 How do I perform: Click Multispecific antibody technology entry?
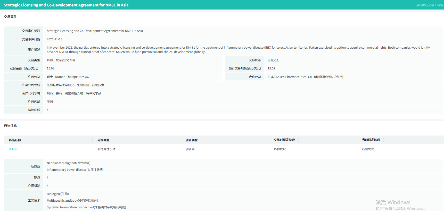(x=72, y=201)
